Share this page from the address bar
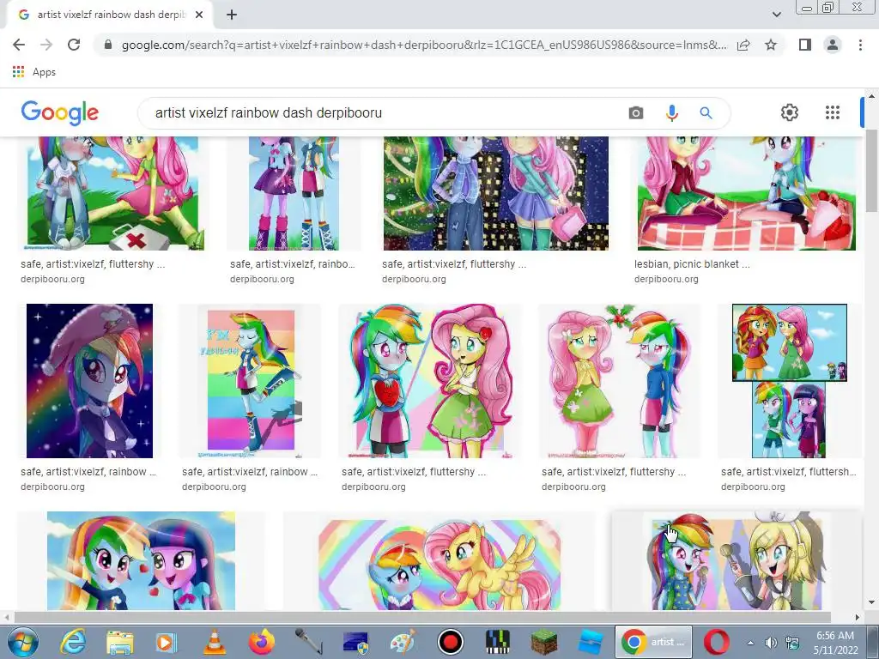Screen dimensions: 879x659 743,45
